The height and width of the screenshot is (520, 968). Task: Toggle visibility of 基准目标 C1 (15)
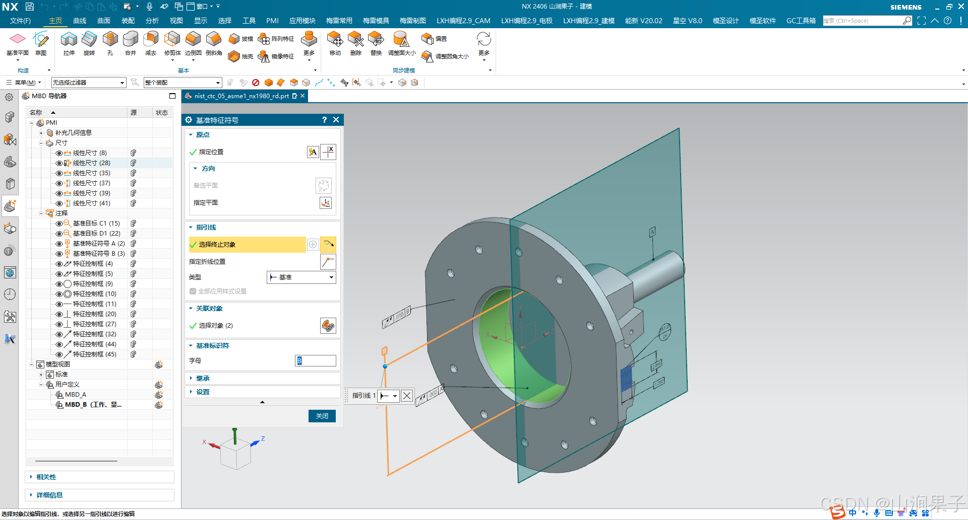pos(59,224)
